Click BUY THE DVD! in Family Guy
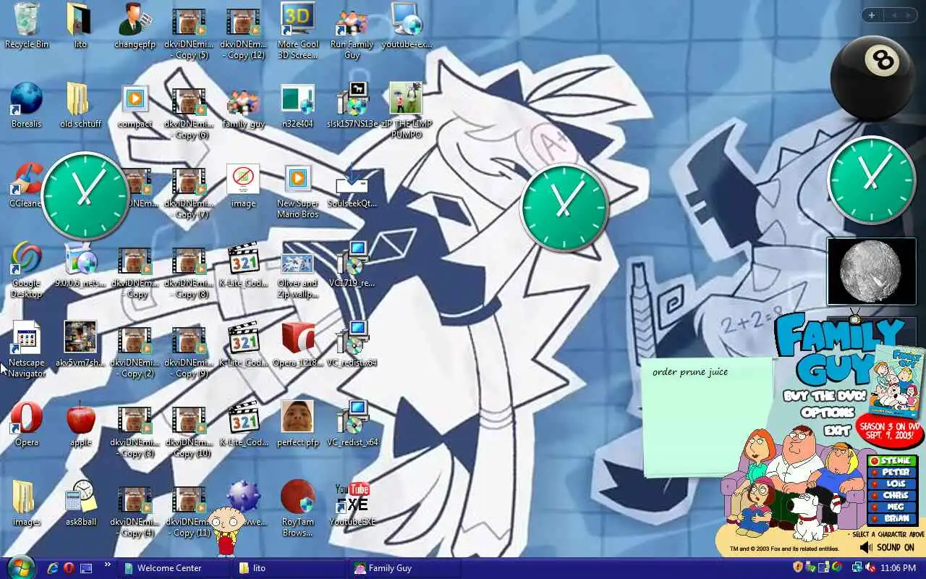Screen dimensions: 926x579 pyautogui.click(x=825, y=397)
